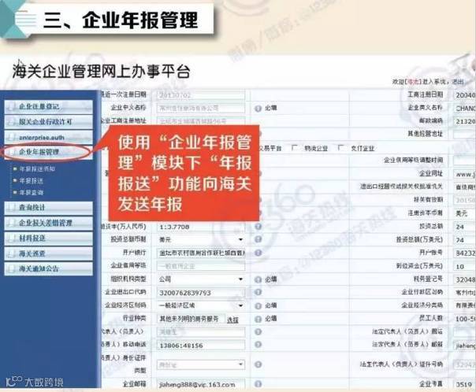Click info icon next to 企业经济区划码 dropdown
Viewport: 476px width, 392px height.
(x=258, y=305)
